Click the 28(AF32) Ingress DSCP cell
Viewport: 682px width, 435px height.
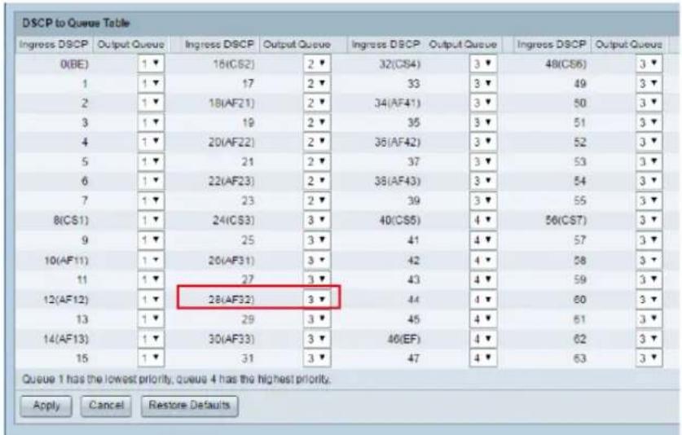[231, 300]
